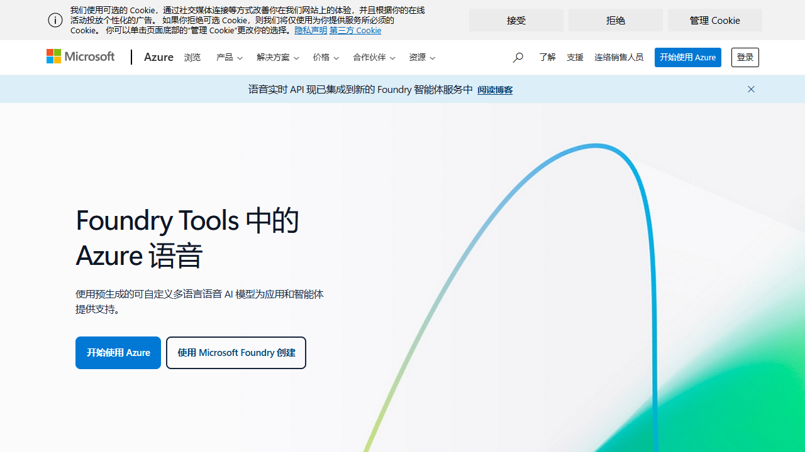Click the Microsoft logo
The height and width of the screenshot is (452, 805).
tap(80, 57)
